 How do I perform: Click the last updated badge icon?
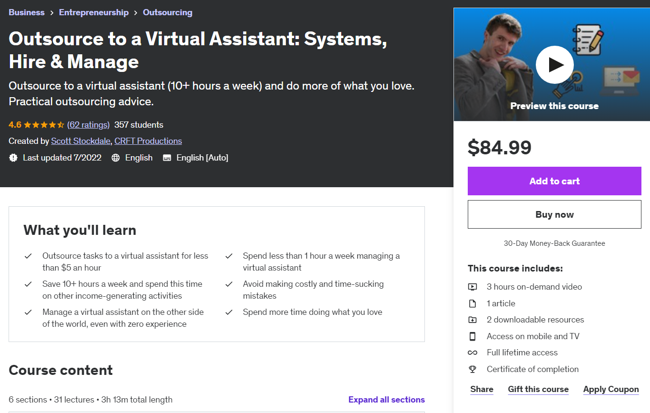[x=13, y=158]
